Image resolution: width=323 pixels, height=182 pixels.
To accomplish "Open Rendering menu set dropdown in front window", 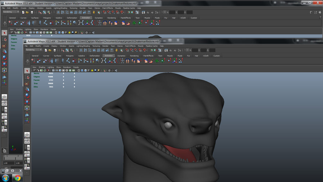I will tap(33, 50).
